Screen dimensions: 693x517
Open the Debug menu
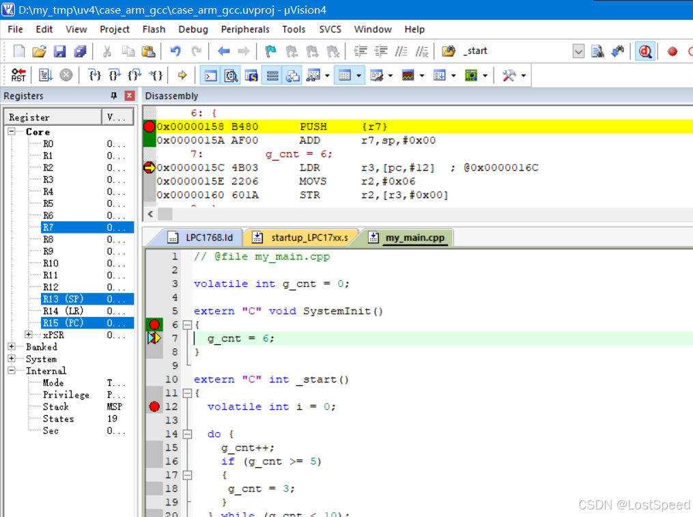click(x=193, y=29)
